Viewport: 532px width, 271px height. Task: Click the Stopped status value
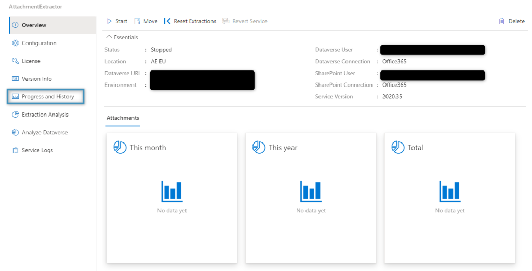(x=161, y=49)
